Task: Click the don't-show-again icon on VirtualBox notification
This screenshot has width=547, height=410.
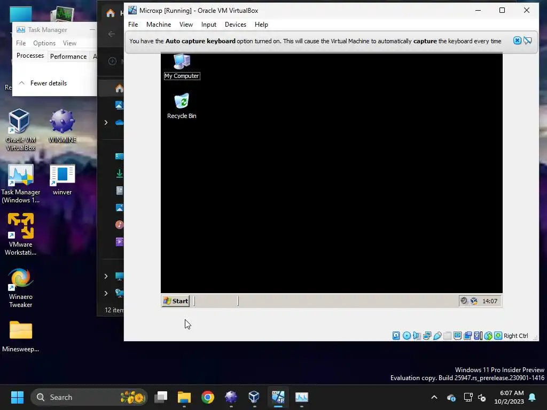Action: click(x=527, y=41)
